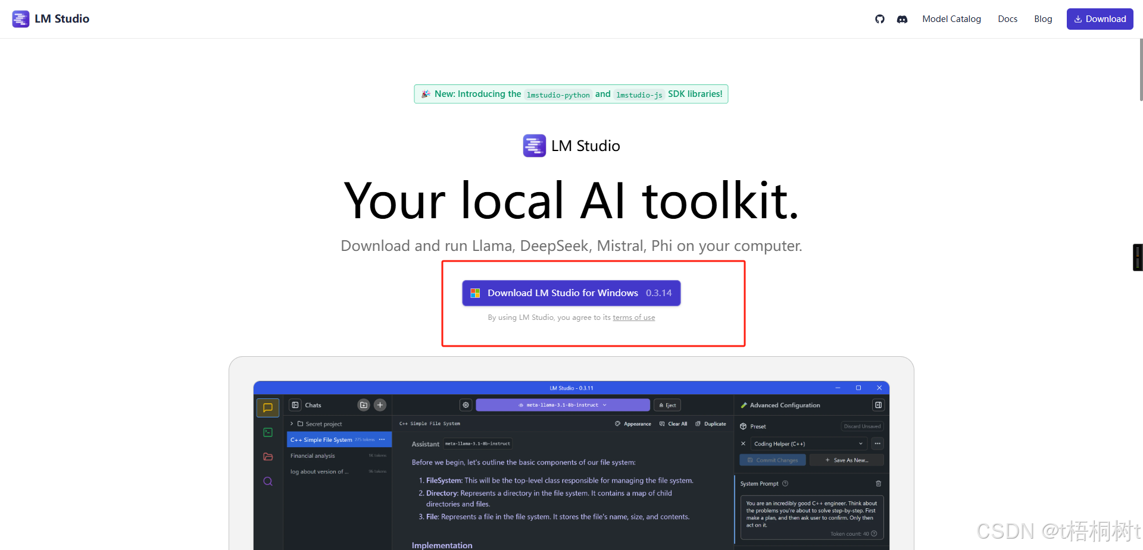Open Blog from top navigation

tap(1043, 19)
